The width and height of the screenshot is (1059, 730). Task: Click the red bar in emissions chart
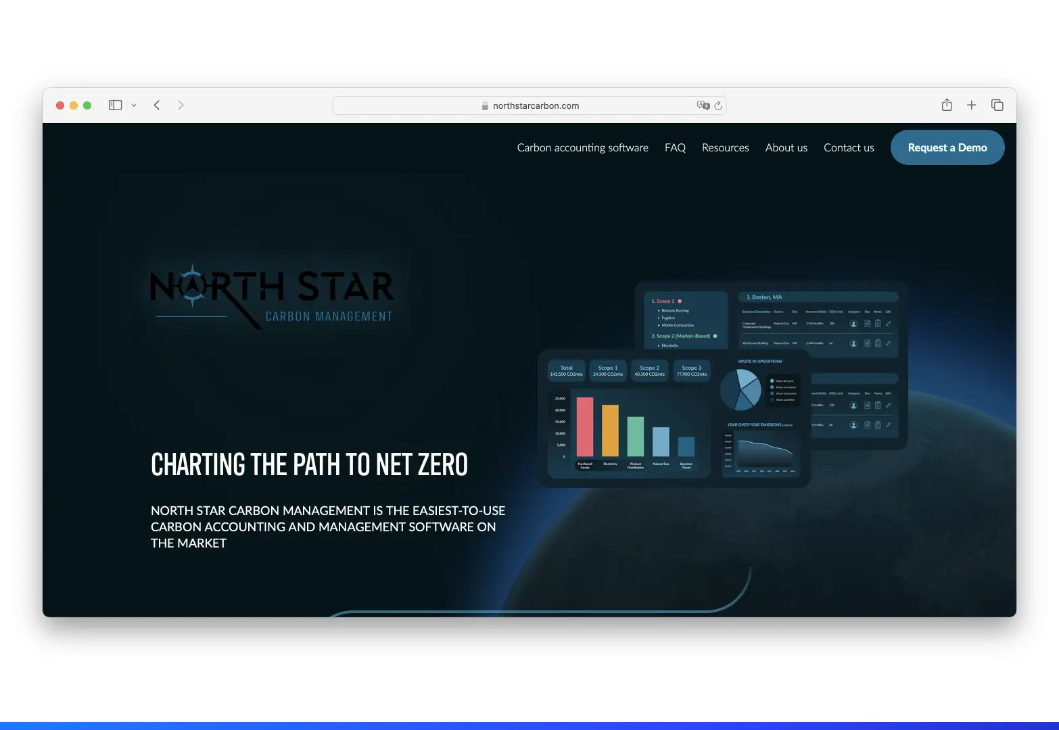(585, 427)
